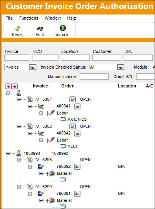Click the W/O input field
Viewport: 155px width, 209px height.
coord(46,58)
